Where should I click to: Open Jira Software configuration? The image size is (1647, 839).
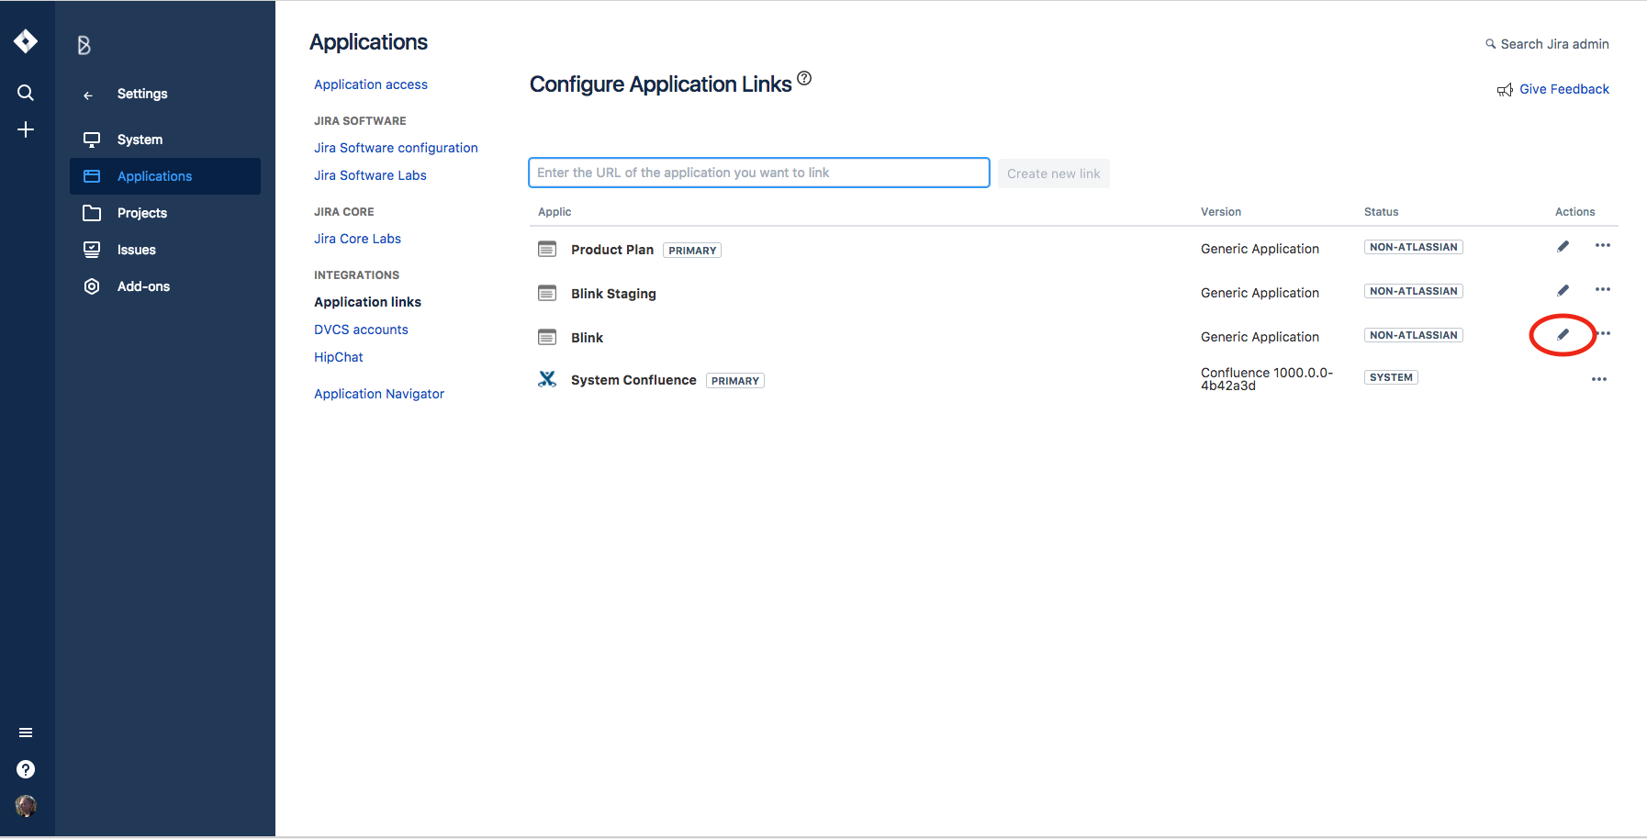tap(396, 148)
